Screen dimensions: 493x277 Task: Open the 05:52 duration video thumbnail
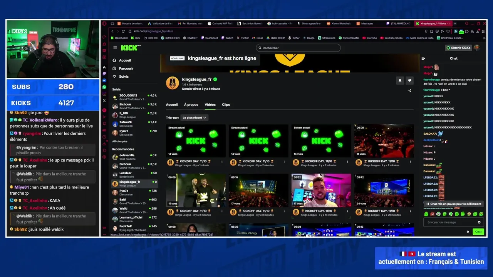pyautogui.click(x=321, y=190)
